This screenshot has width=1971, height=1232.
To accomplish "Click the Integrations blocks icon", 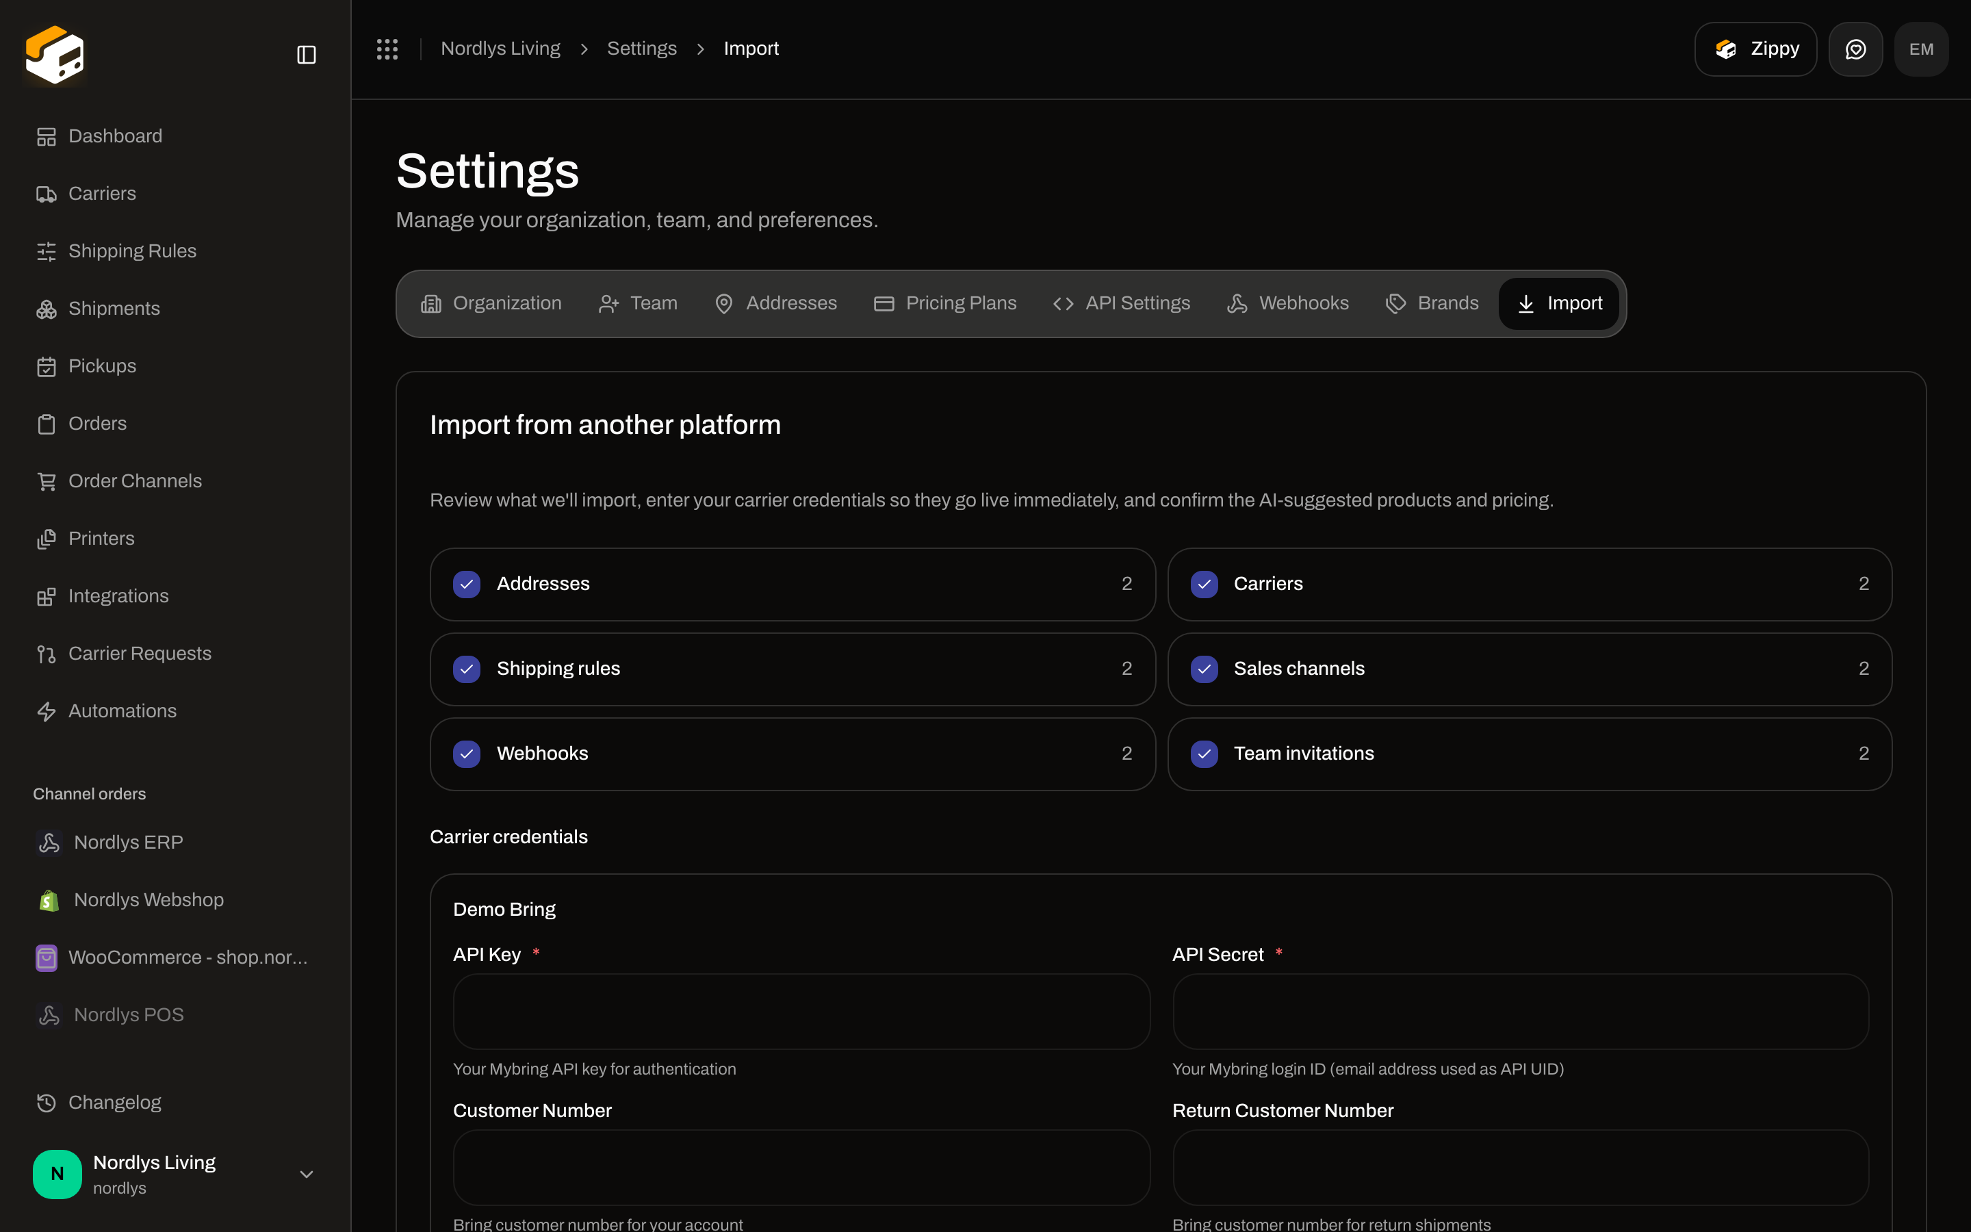I will (x=47, y=596).
